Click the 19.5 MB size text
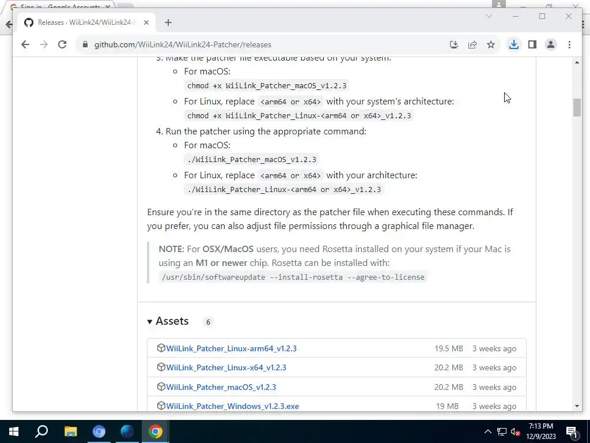This screenshot has height=443, width=590. pos(448,349)
